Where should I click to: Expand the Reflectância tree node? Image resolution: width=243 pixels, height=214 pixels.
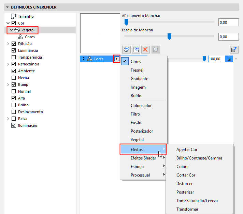click(x=8, y=64)
